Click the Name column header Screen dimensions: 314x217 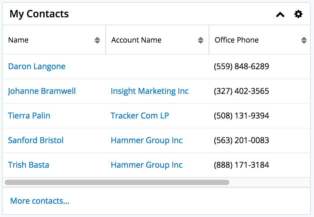(18, 40)
